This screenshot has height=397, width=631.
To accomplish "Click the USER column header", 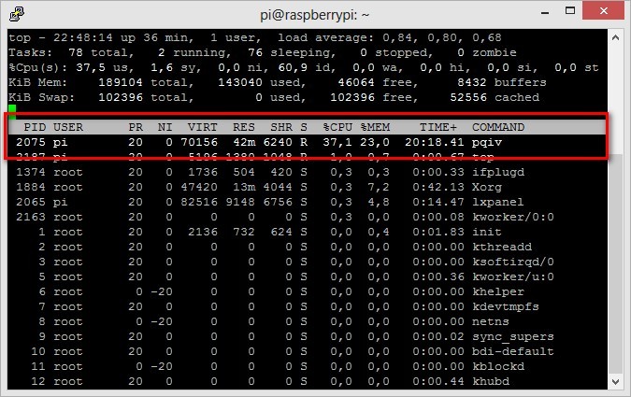I will tap(68, 127).
